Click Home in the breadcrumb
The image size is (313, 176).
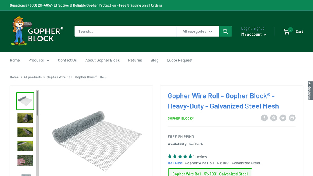coord(14,77)
